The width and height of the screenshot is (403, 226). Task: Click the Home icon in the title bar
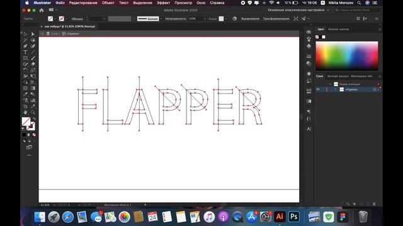[42, 10]
